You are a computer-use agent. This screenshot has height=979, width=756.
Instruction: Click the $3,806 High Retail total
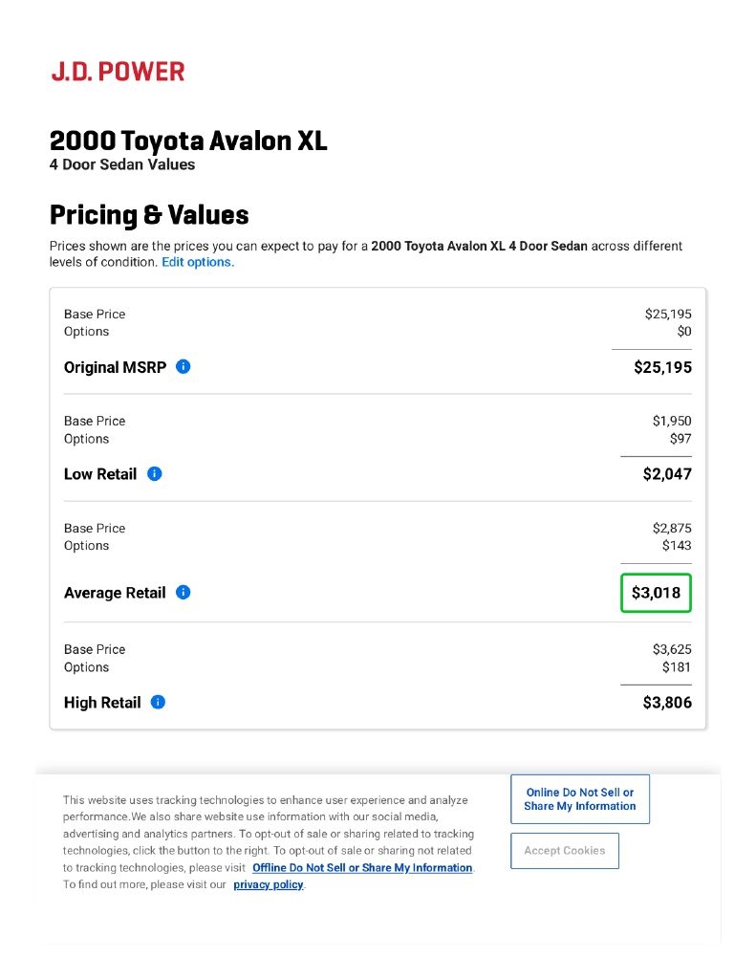pos(667,704)
